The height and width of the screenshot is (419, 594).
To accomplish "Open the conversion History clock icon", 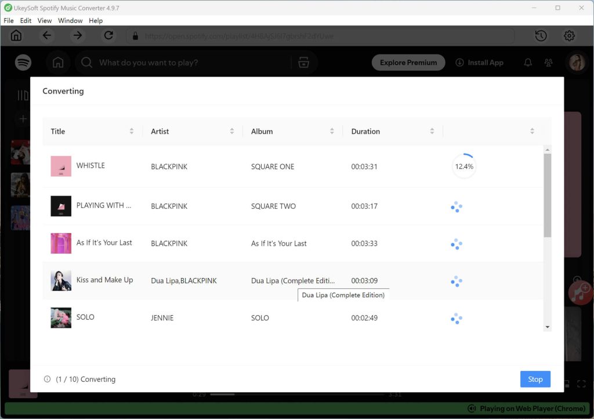I will pos(541,35).
